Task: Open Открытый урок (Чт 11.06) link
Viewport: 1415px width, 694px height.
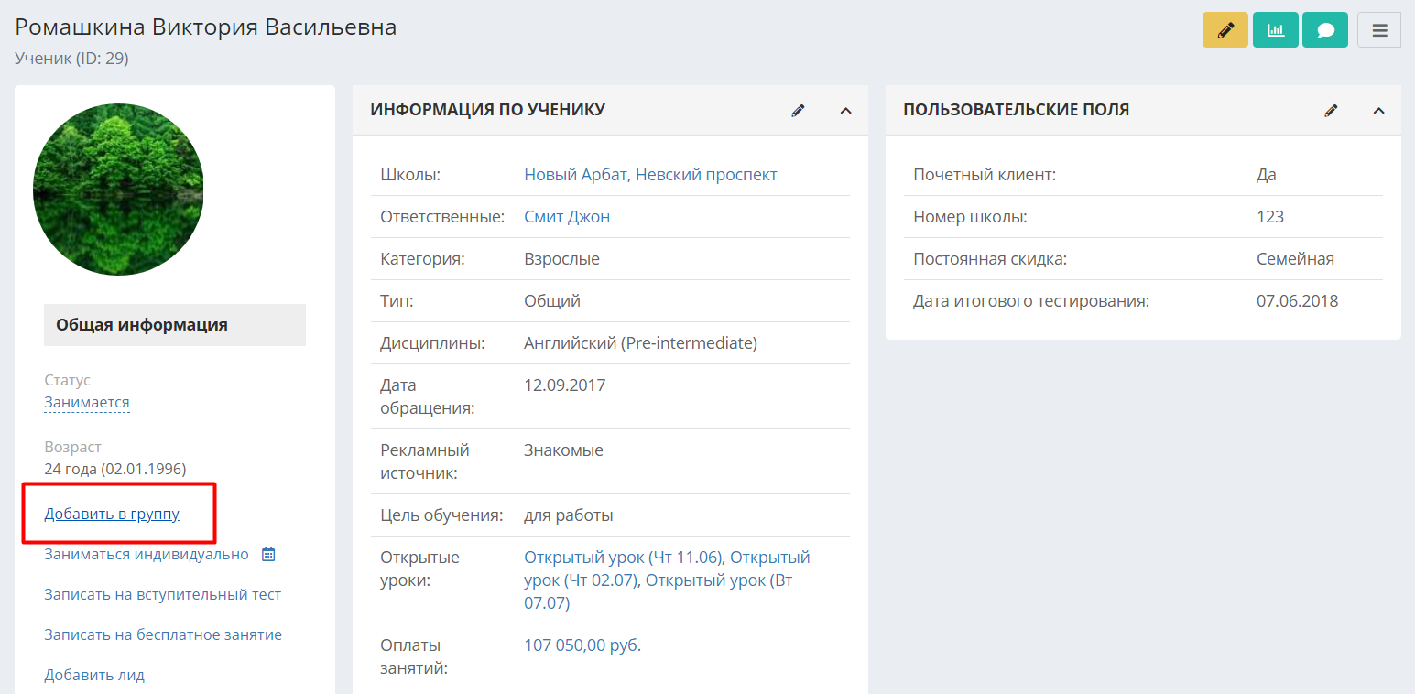Action: (x=625, y=557)
